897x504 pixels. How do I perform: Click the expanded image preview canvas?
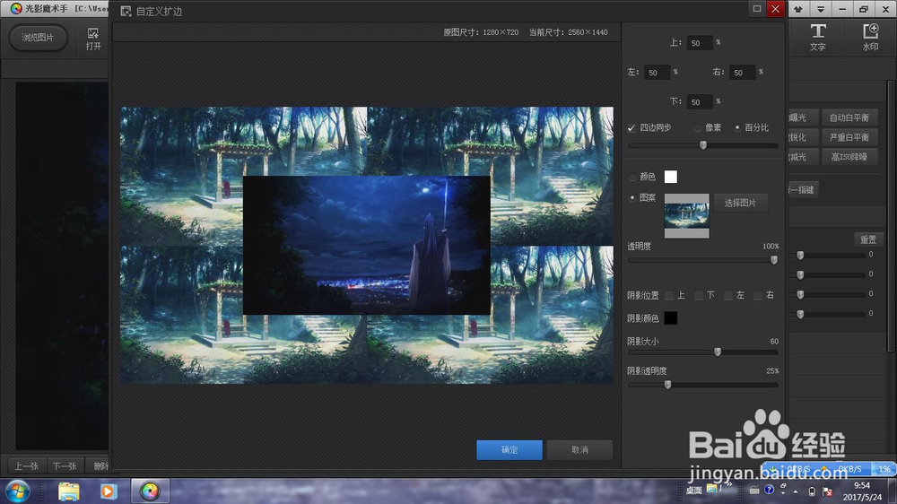[367, 245]
